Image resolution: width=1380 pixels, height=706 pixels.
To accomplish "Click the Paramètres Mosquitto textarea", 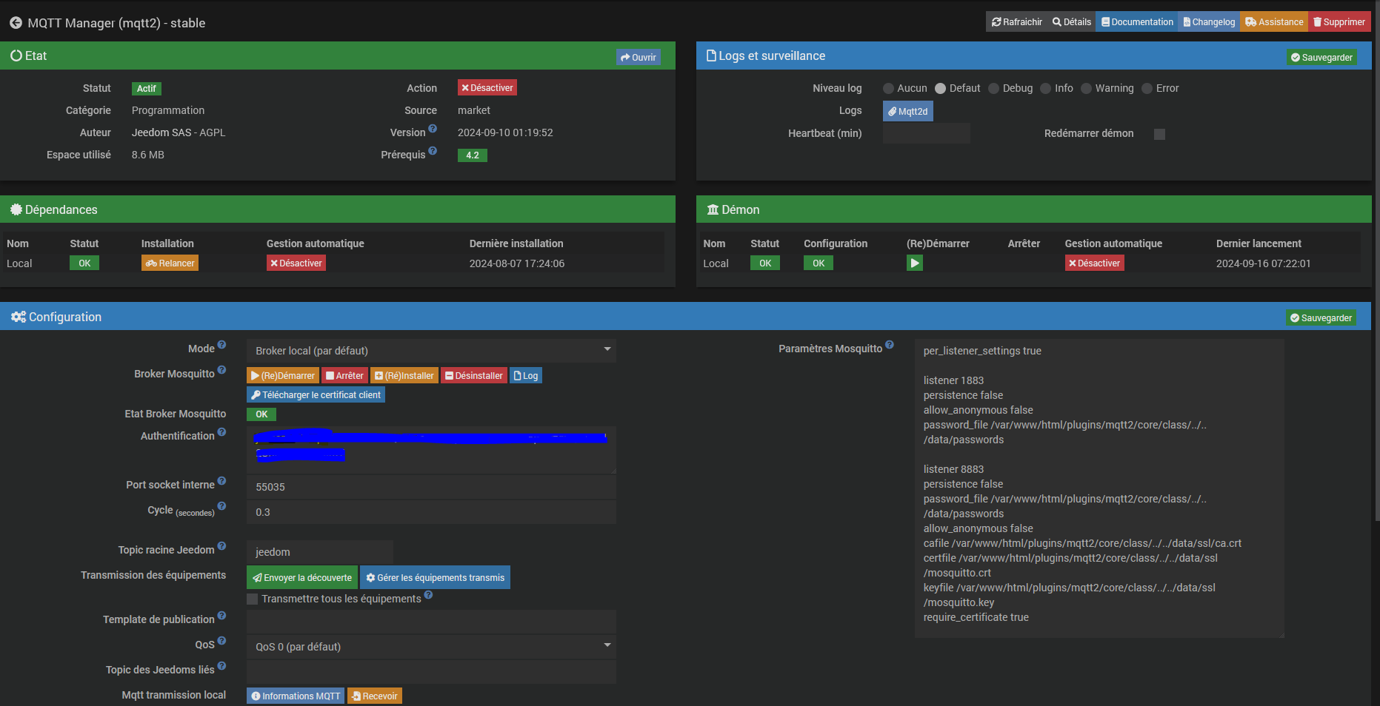I will coord(1099,488).
